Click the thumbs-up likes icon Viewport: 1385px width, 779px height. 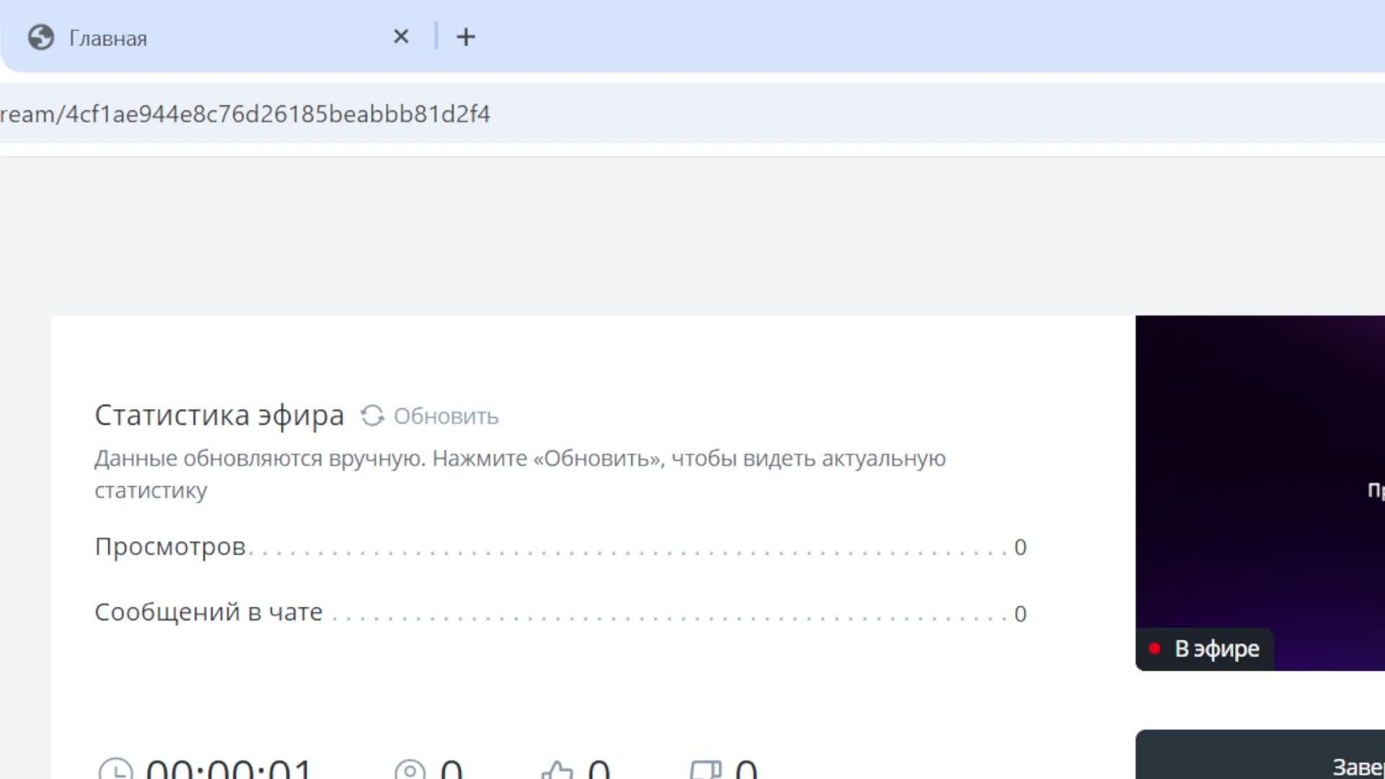[x=557, y=770]
